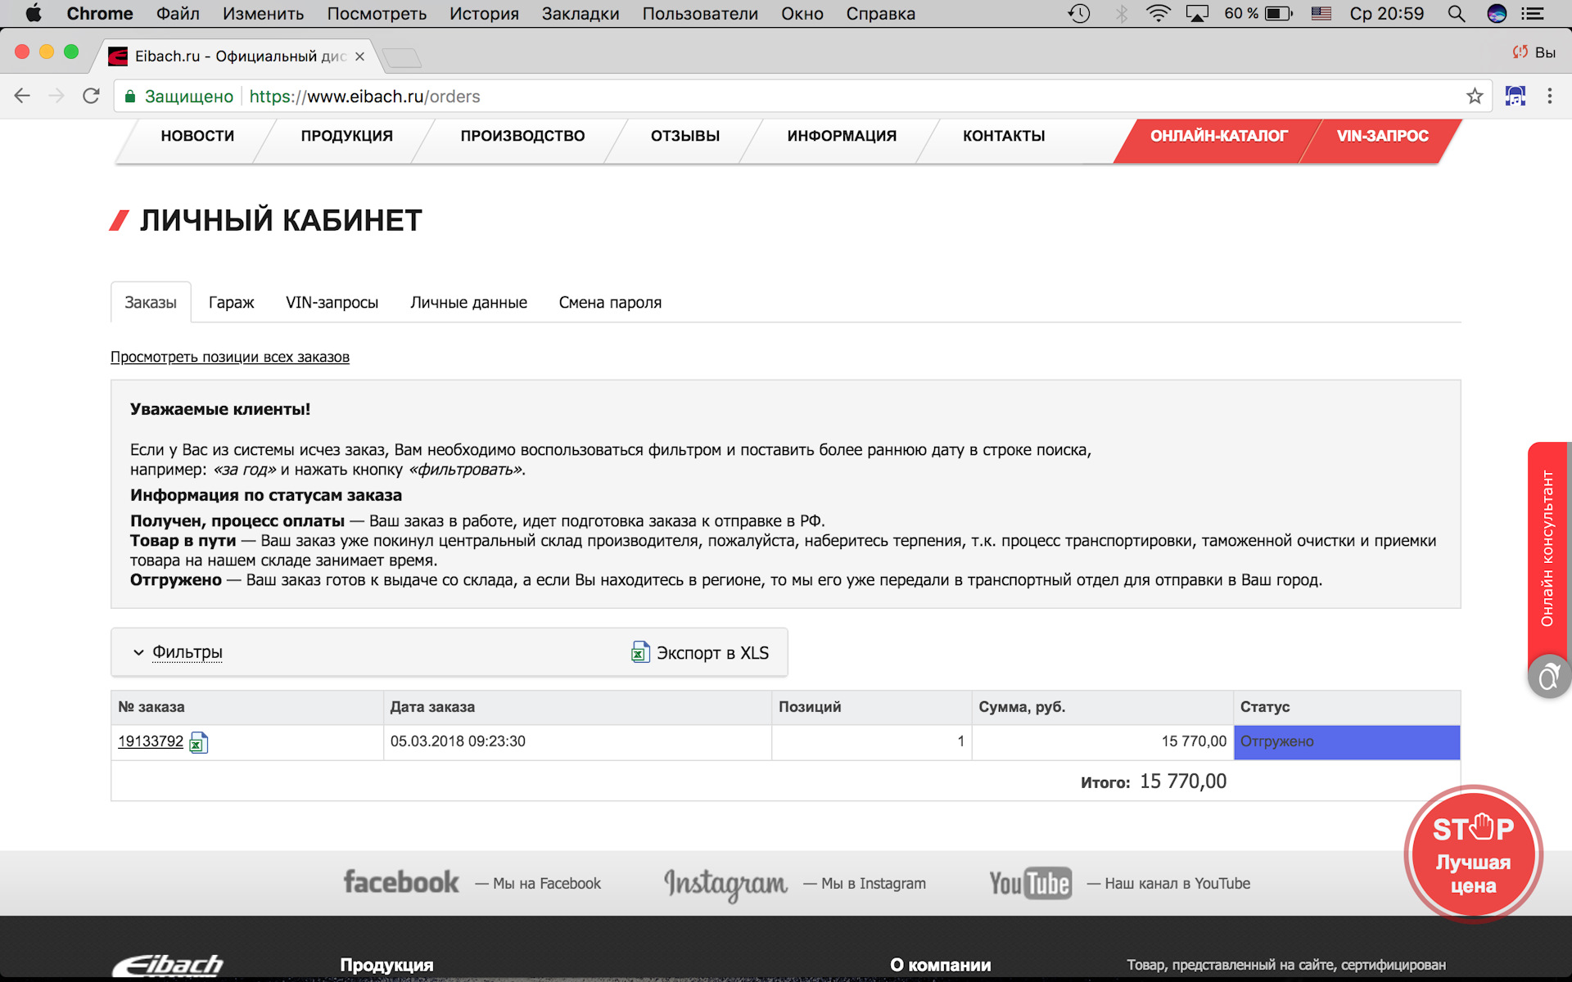Go to ПРОДУКЦИЯ in site navigation
The width and height of the screenshot is (1572, 982).
pos(346,136)
